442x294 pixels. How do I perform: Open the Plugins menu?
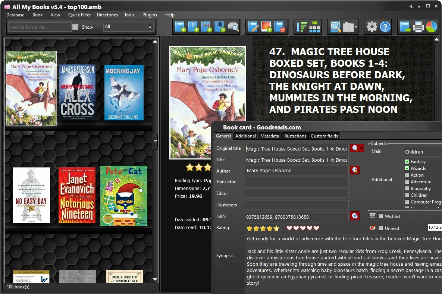pyautogui.click(x=150, y=15)
